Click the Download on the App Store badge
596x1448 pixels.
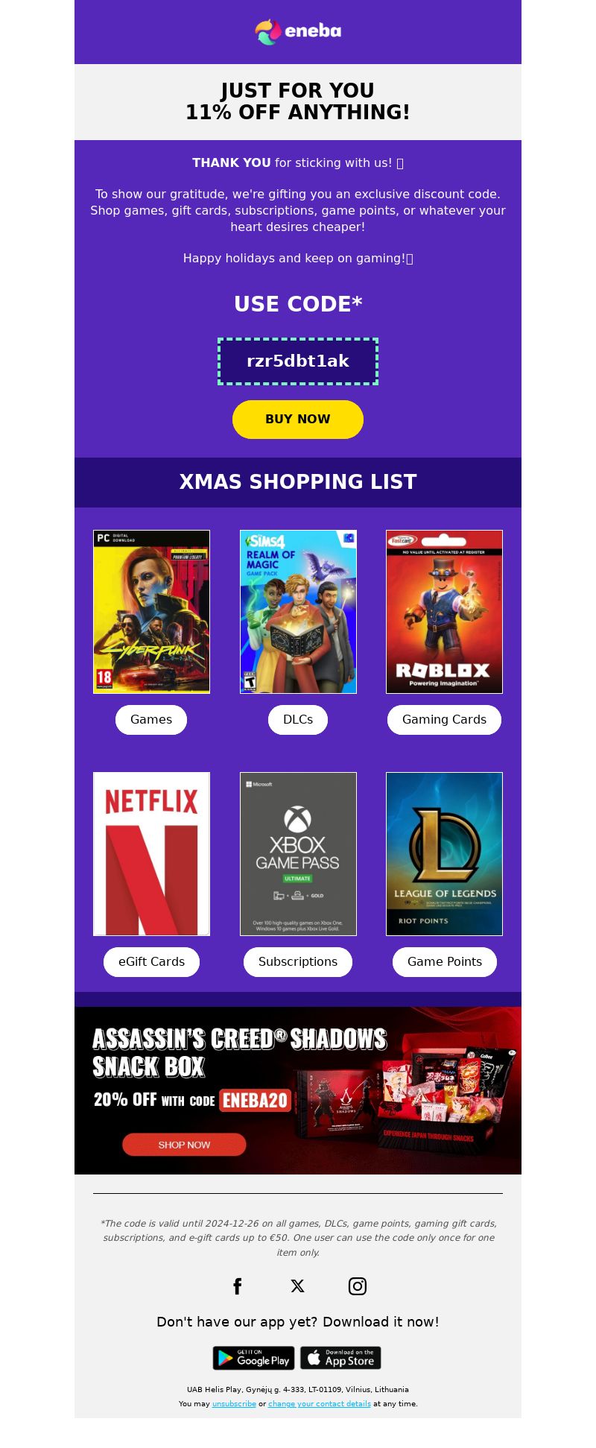340,1358
